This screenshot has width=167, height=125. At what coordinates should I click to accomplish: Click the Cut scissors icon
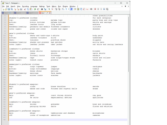click(25, 9)
